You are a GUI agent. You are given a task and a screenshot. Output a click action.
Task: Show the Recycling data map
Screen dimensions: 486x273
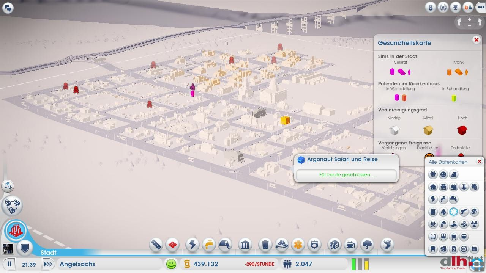tap(464, 249)
